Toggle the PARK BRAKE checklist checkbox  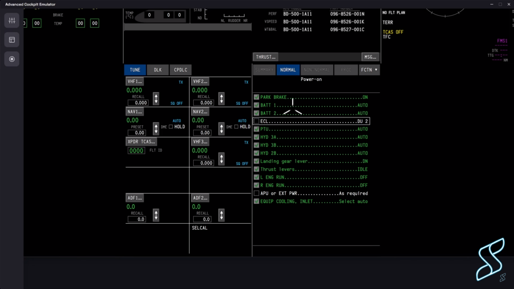pos(256,97)
